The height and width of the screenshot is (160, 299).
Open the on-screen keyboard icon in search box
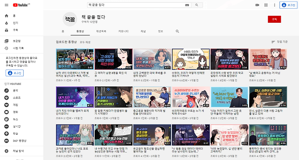click(187, 5)
